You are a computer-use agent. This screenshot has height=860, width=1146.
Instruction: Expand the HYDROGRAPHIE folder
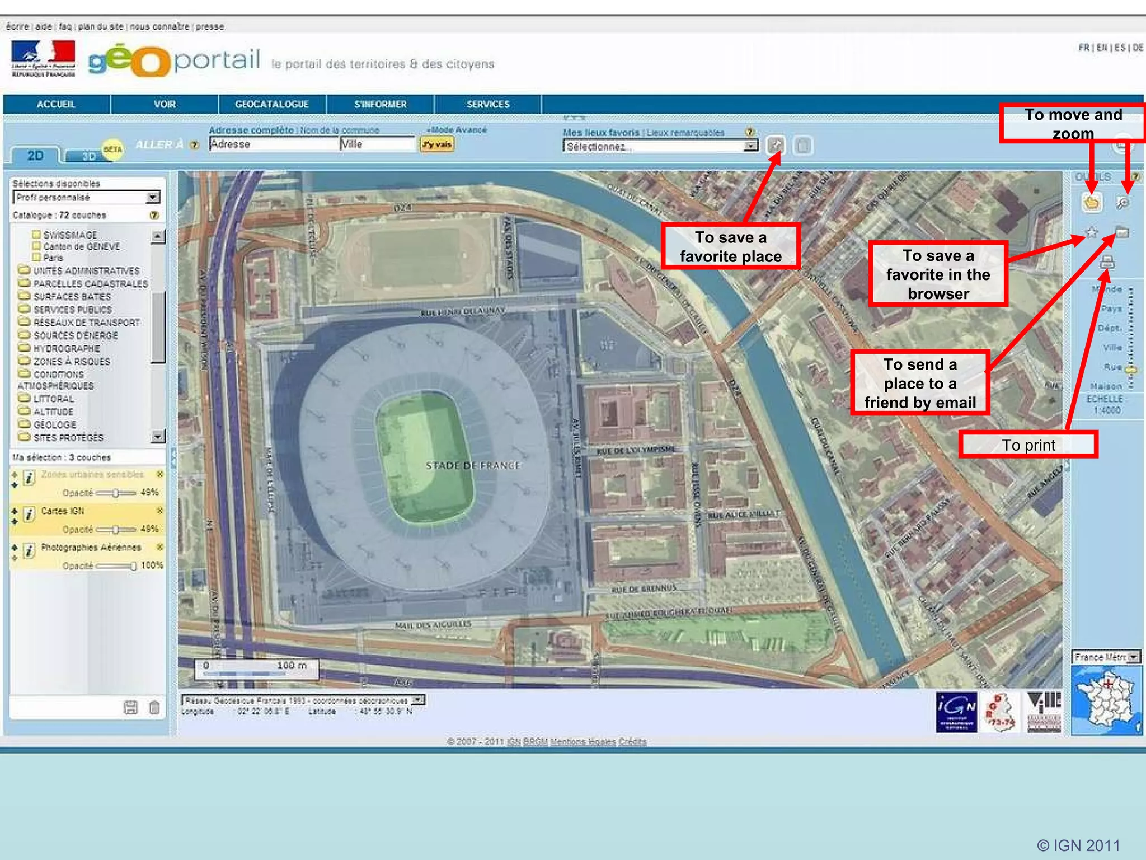(x=24, y=348)
